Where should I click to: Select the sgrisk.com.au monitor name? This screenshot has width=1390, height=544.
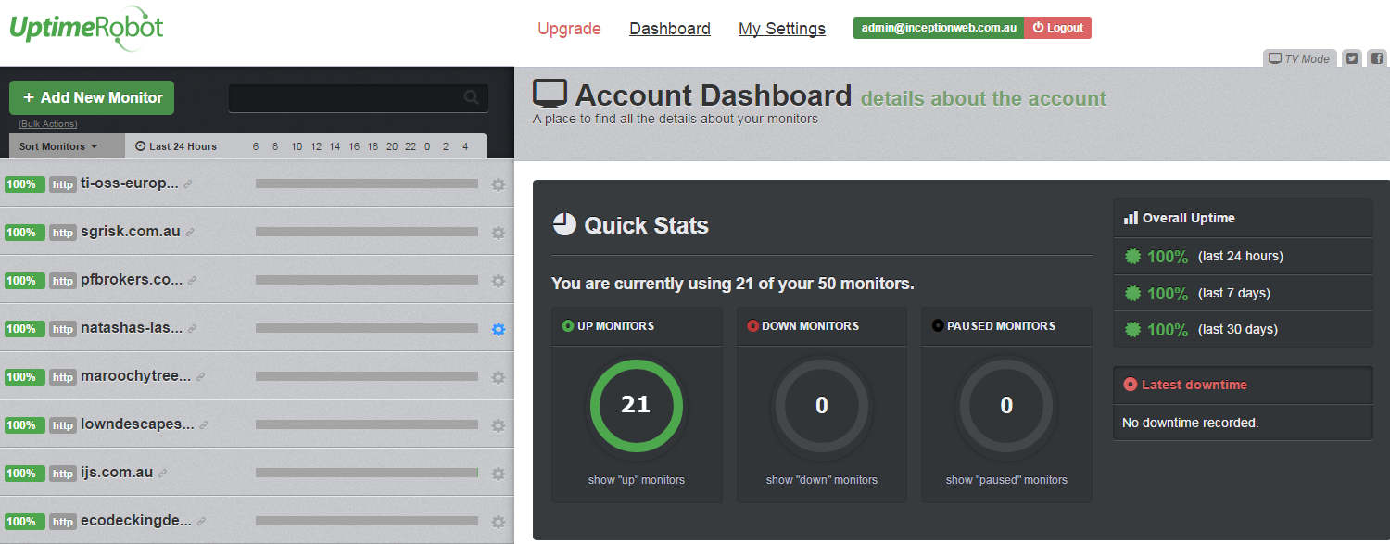(x=131, y=232)
